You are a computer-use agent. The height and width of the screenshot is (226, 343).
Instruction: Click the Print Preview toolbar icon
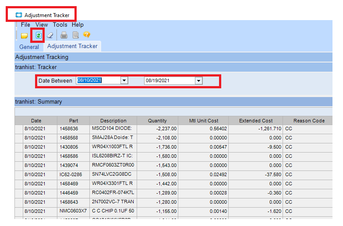76,35
